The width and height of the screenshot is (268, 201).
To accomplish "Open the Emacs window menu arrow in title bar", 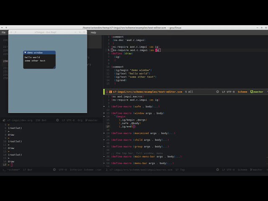I will coord(2,28).
